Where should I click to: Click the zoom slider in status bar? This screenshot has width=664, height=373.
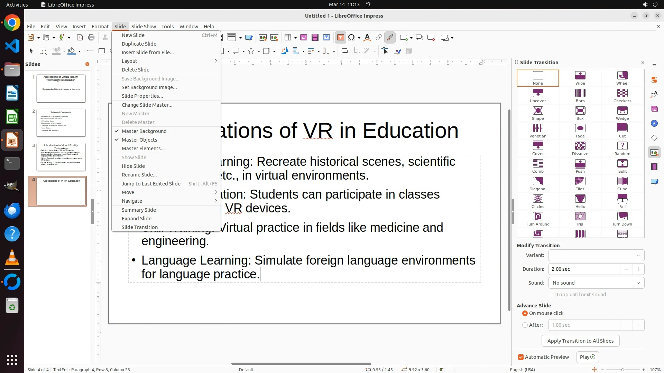click(622, 370)
